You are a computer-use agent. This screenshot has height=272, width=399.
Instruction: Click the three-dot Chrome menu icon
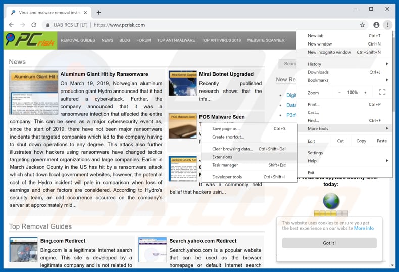(x=387, y=25)
